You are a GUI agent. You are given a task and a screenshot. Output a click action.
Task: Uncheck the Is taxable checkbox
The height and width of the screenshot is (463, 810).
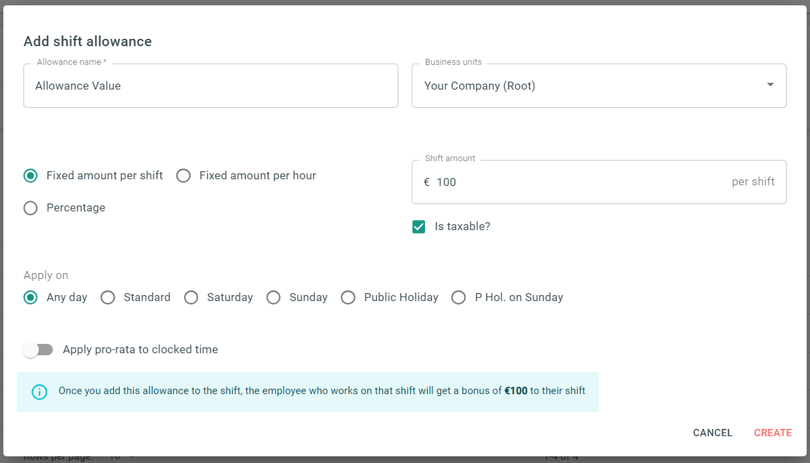[x=418, y=226]
